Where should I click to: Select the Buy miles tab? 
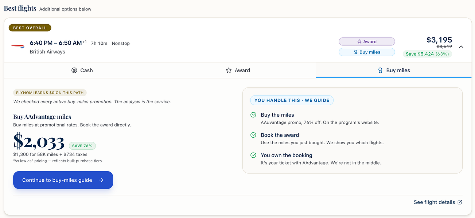pyautogui.click(x=394, y=70)
